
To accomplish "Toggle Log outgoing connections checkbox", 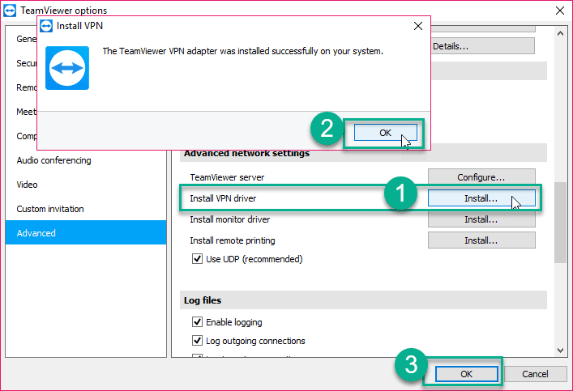I will coord(197,341).
